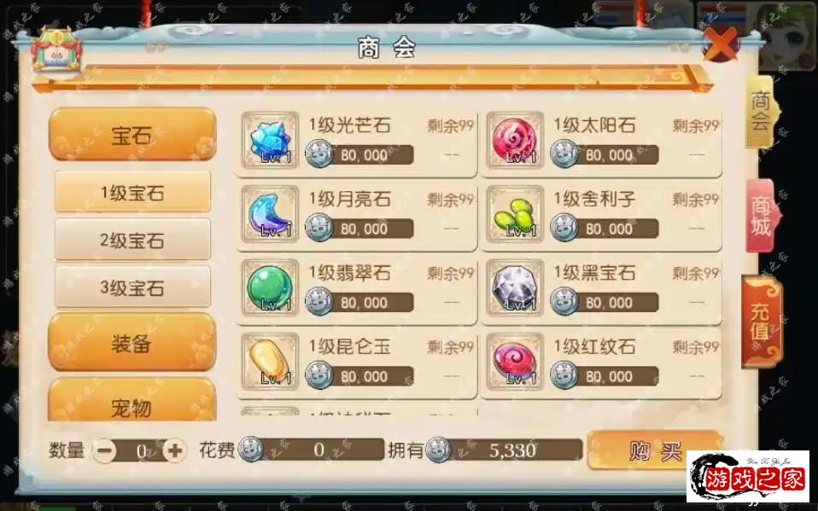Expand the 装备 category
The image size is (818, 511).
[x=132, y=343]
